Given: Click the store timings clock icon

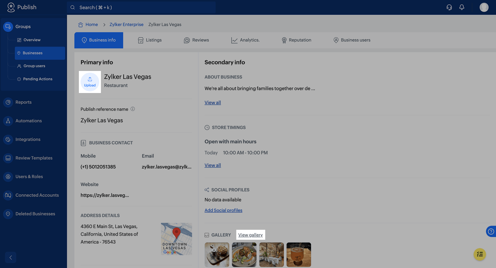Looking at the screenshot, I should coord(207,127).
